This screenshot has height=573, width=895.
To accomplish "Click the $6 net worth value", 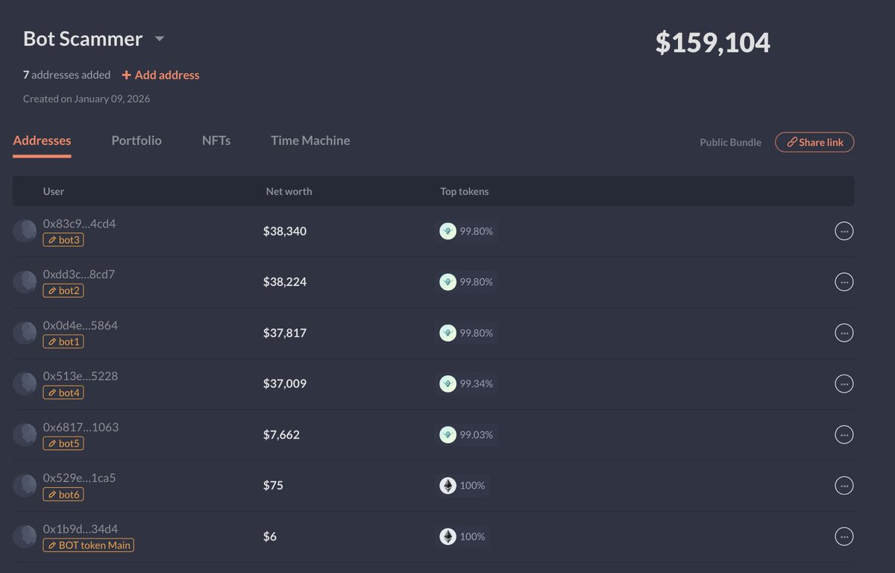I will tap(270, 536).
